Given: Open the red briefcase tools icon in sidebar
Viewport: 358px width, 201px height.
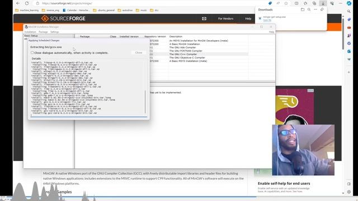Looking at the screenshot, I should 349,27.
